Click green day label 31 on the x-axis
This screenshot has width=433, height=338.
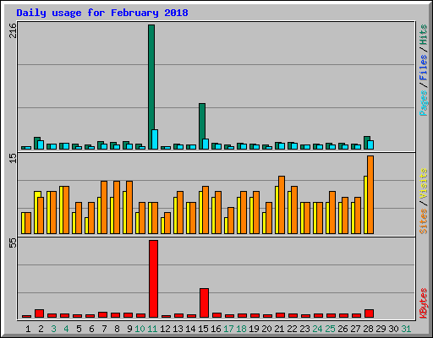pos(406,329)
